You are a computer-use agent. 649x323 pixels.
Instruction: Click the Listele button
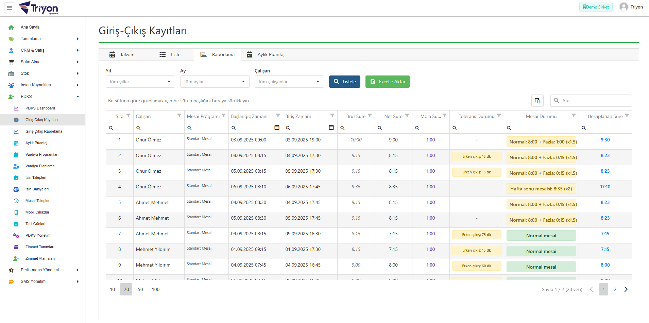(344, 82)
